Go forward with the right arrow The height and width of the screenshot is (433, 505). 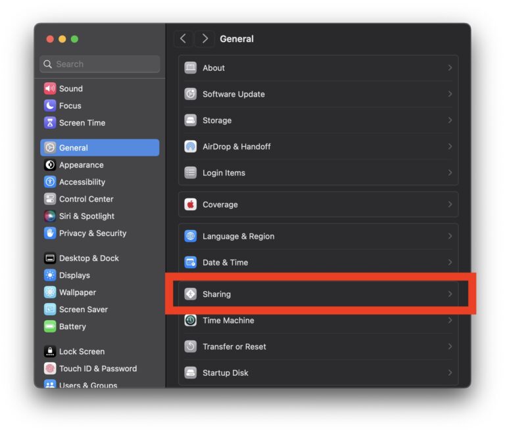pyautogui.click(x=205, y=39)
